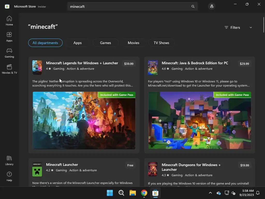
Task: Open Google Chrome from taskbar
Action: [x=144, y=193]
